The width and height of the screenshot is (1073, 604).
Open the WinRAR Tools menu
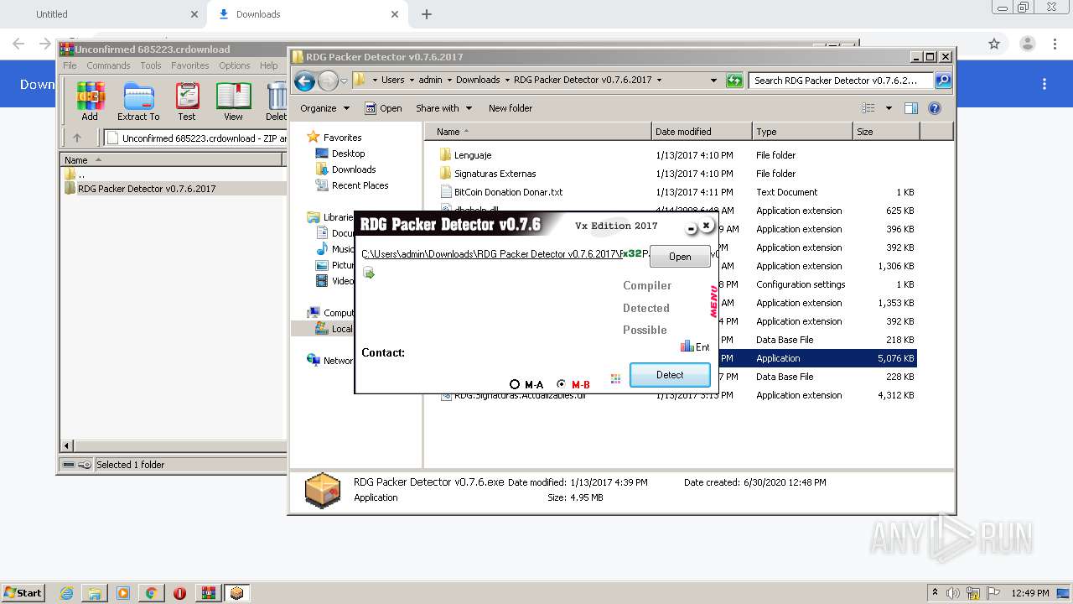pos(151,65)
